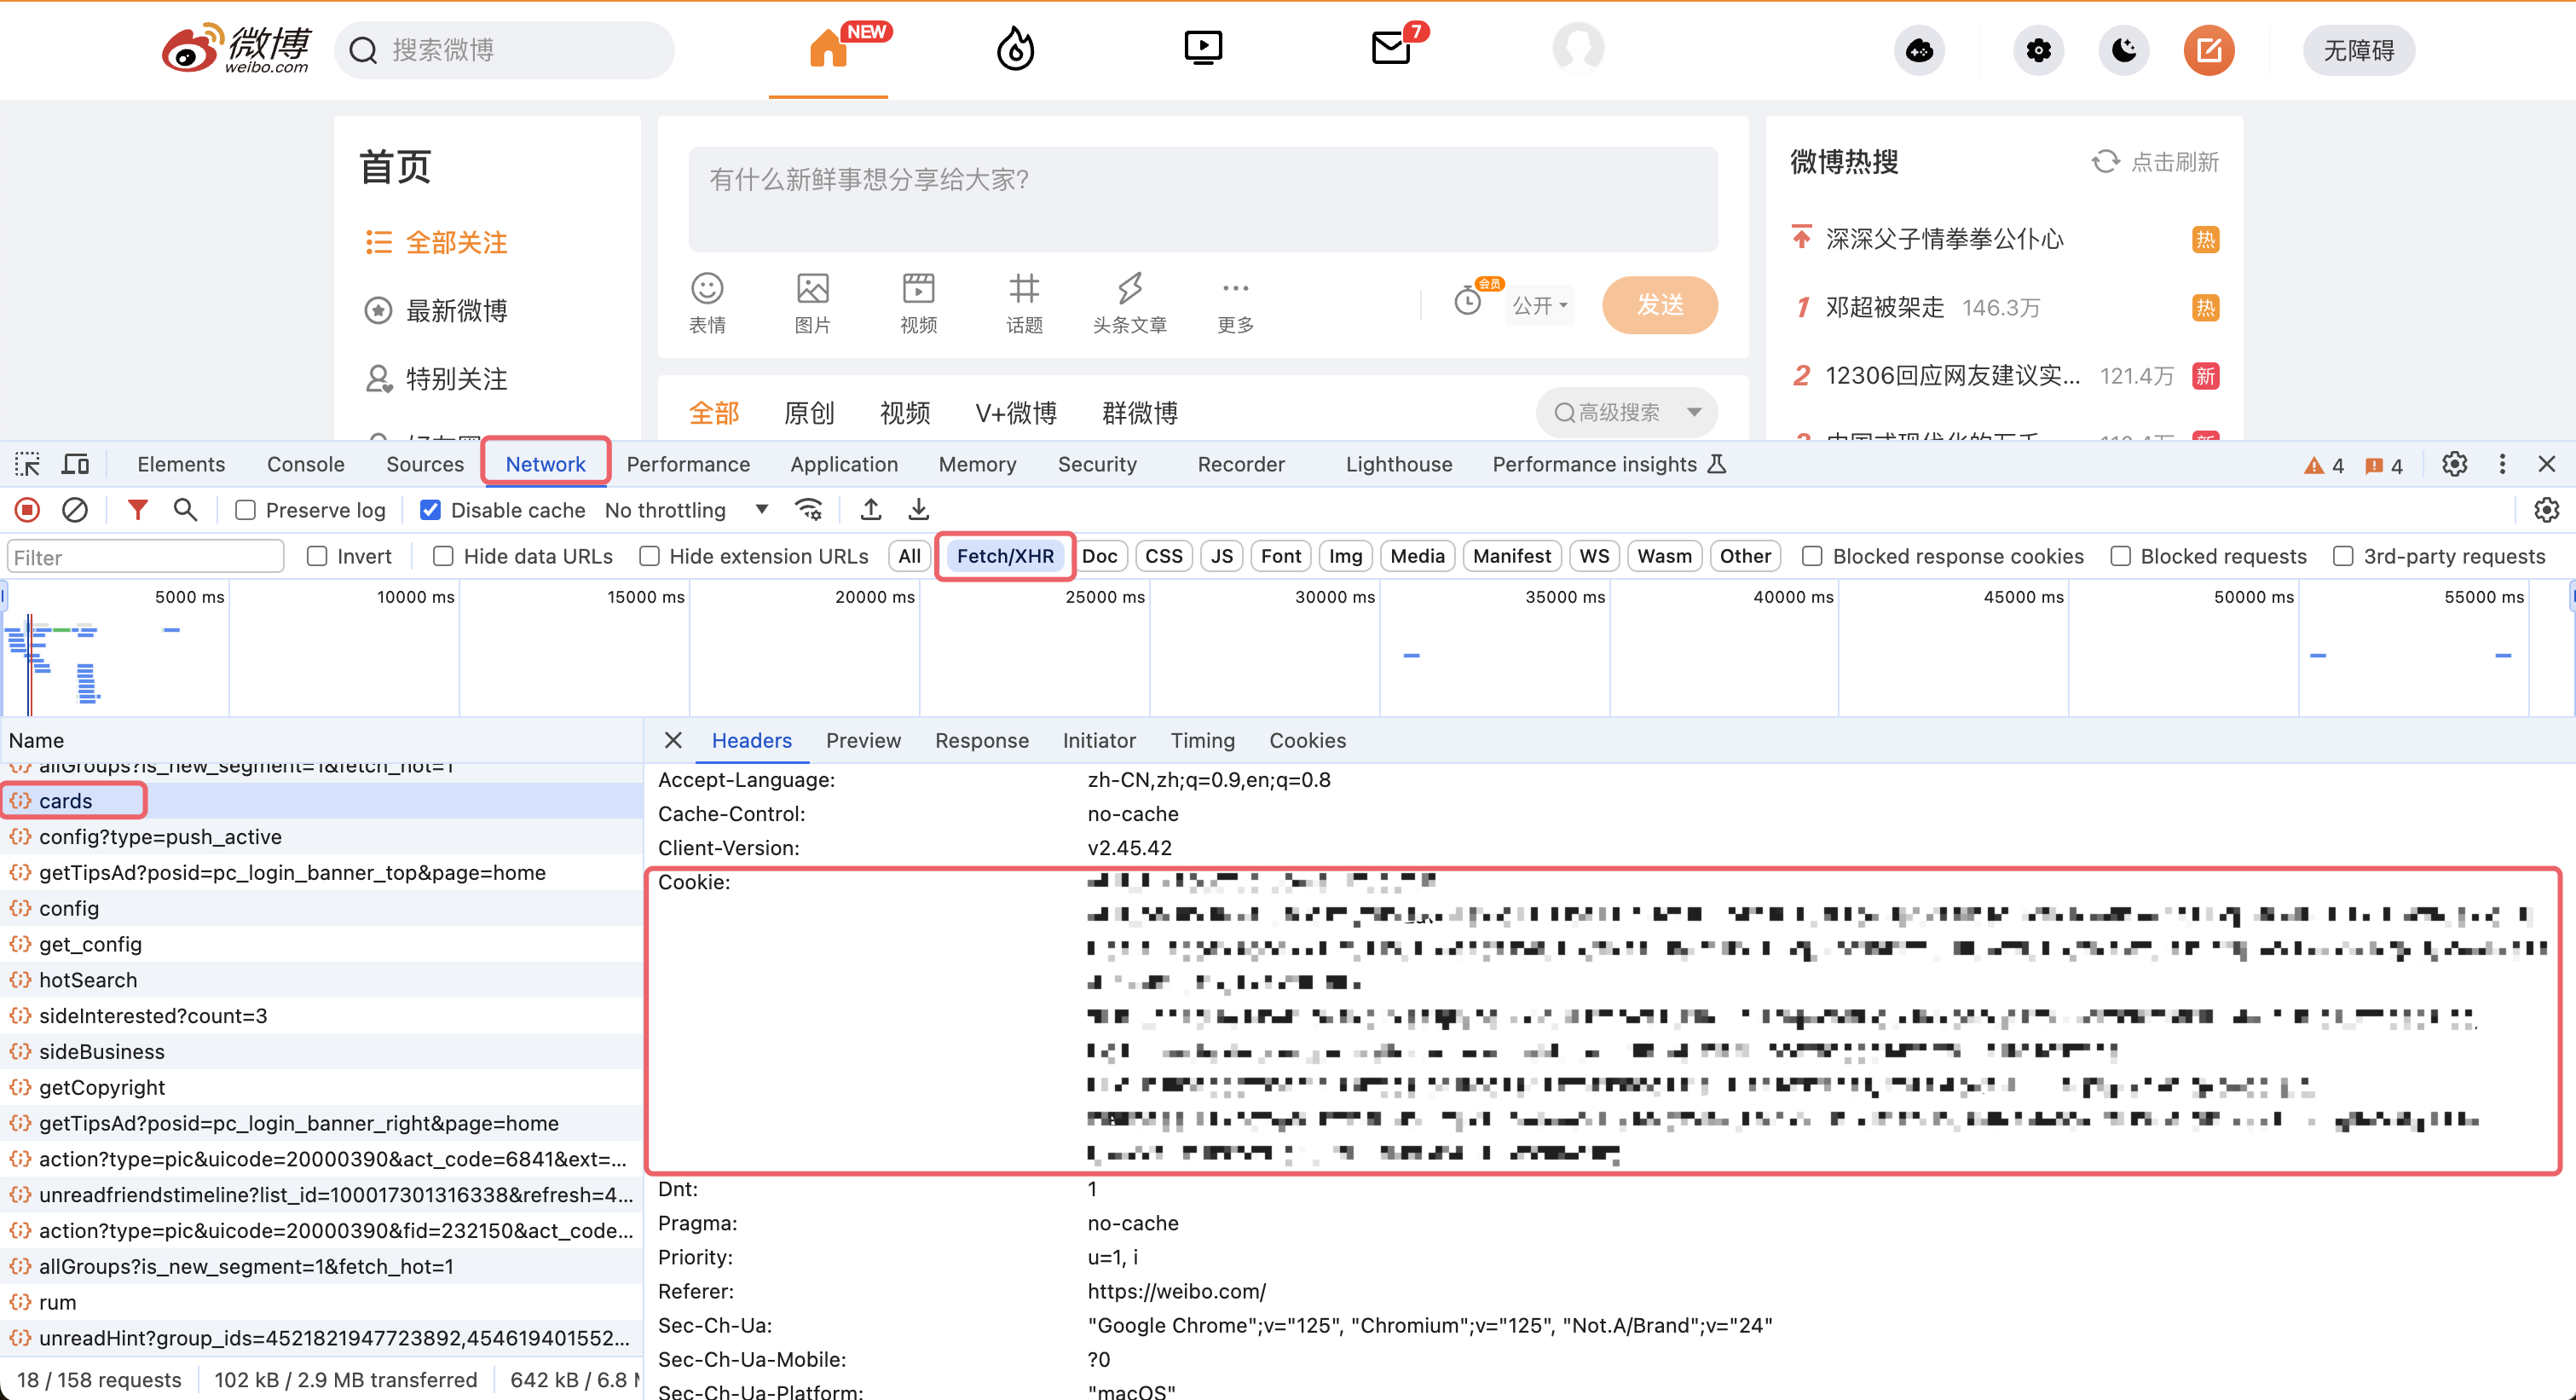Click the clear network log icon
2576x1400 pixels.
click(x=74, y=511)
